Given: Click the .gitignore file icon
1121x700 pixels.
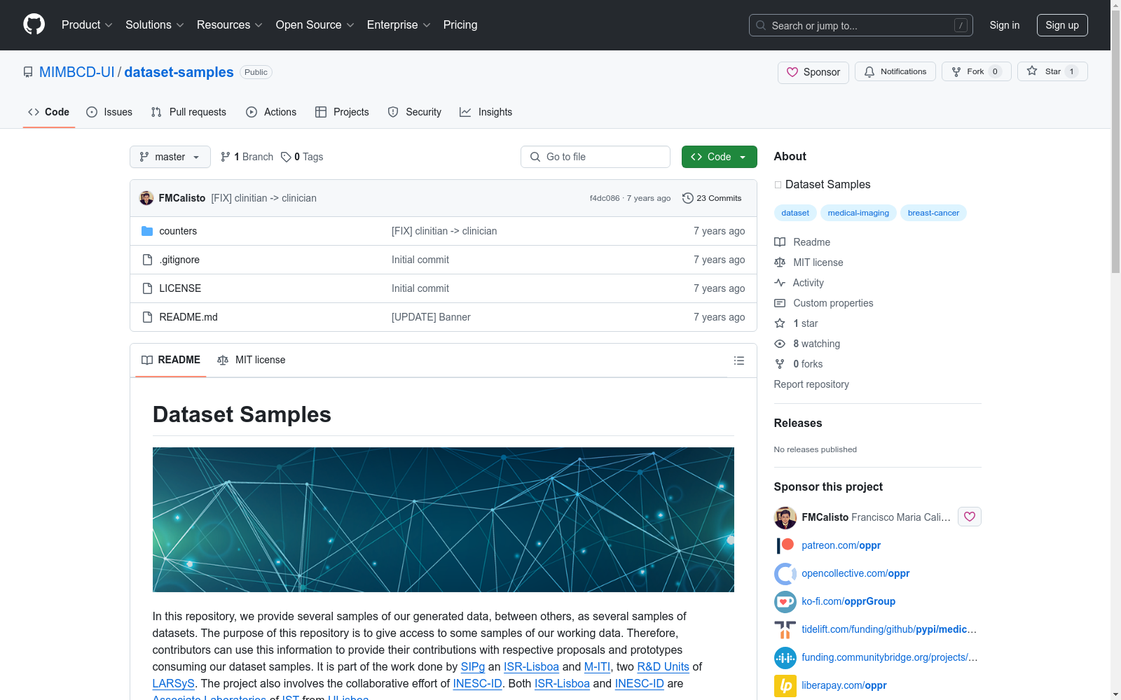Looking at the screenshot, I should [x=147, y=260].
